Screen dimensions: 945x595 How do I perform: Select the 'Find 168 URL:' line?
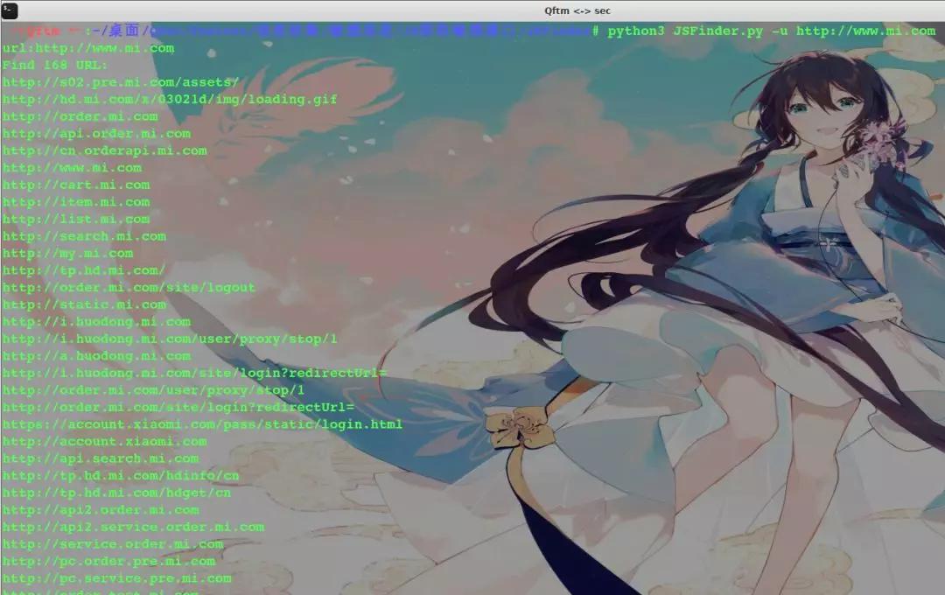tap(55, 65)
